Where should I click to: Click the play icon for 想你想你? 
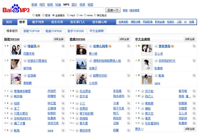pyautogui.click(x=156, y=46)
